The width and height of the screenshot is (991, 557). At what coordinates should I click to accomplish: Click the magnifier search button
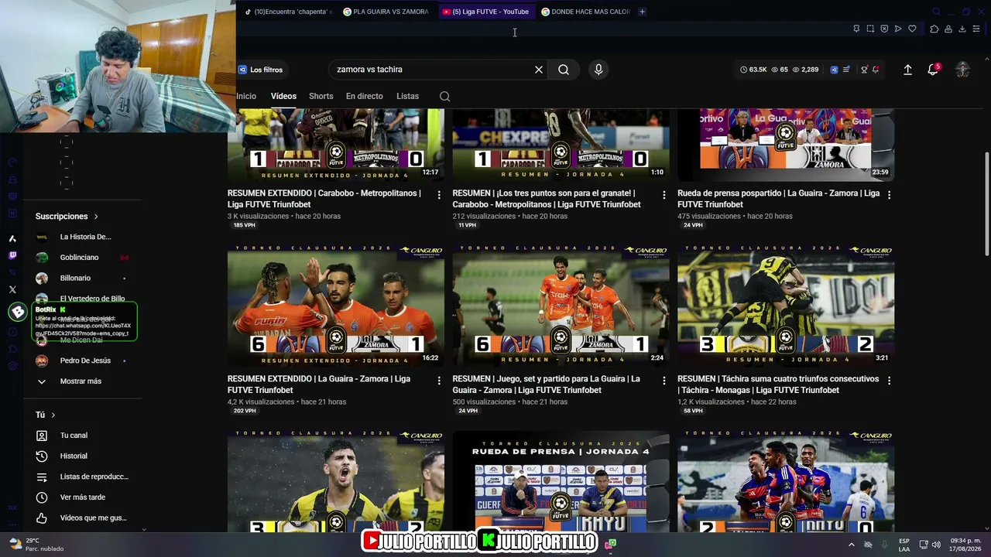(564, 70)
